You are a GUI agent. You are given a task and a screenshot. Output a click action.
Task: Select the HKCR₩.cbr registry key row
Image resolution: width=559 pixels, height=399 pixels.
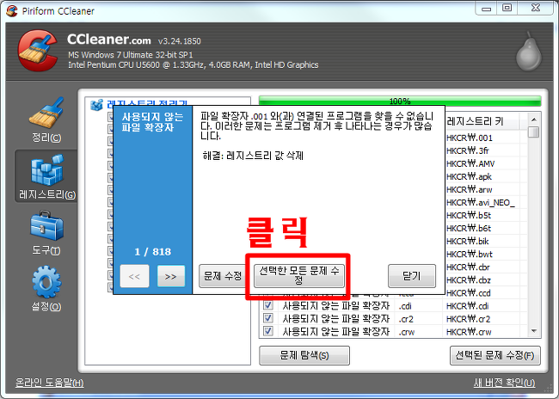(468, 267)
